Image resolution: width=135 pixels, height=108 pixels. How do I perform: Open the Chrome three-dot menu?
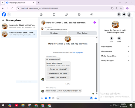click(x=132, y=8)
